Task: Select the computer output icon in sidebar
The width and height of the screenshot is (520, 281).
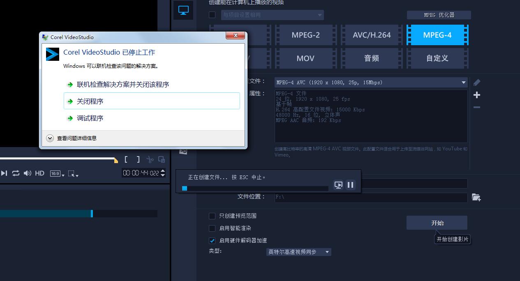Action: coord(183,10)
